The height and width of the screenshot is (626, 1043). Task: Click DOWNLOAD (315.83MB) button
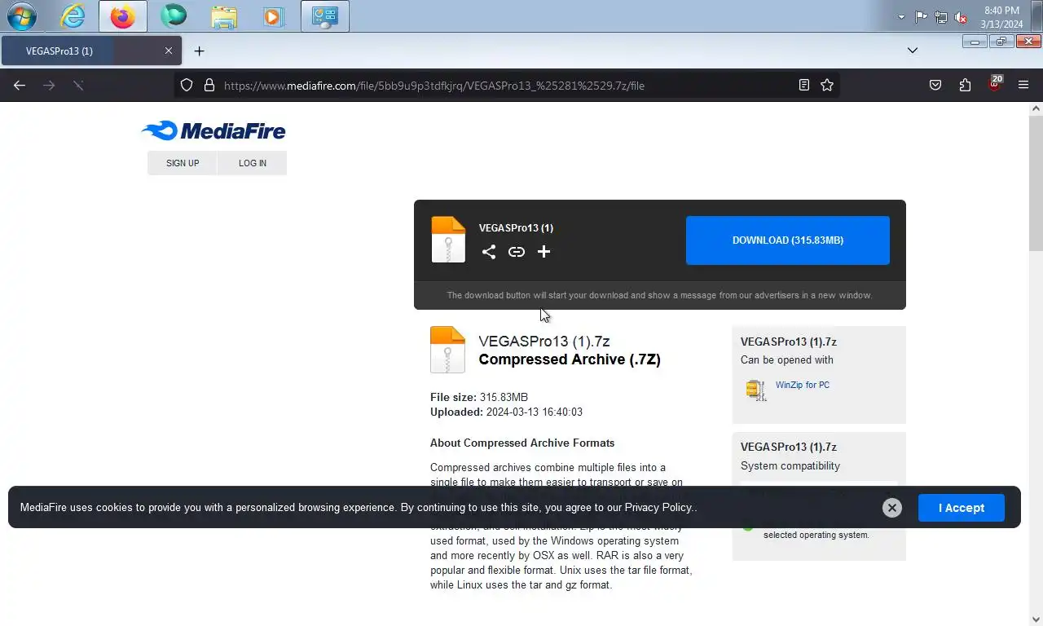[x=788, y=240]
